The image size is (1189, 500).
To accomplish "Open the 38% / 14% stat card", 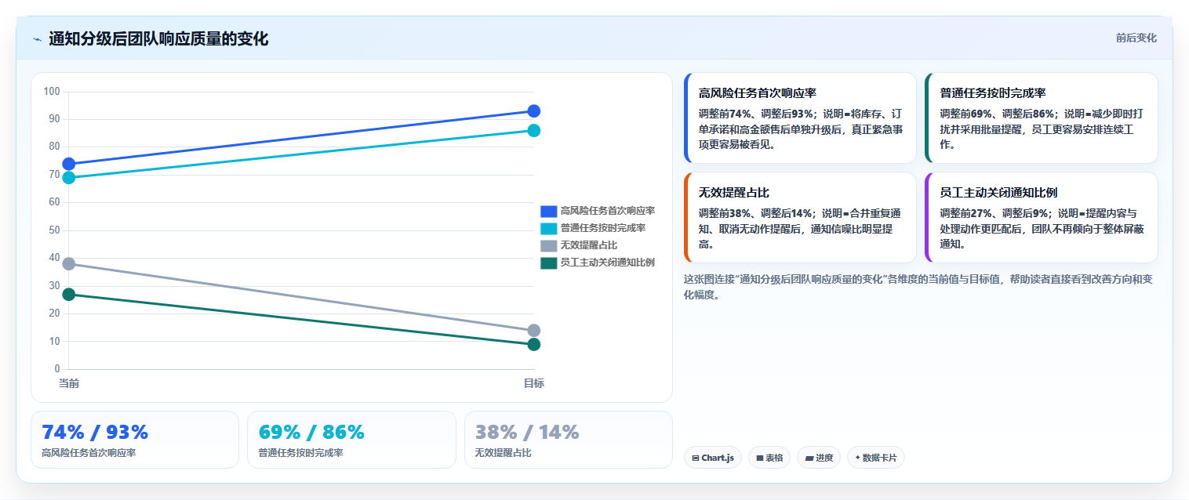I will point(569,440).
